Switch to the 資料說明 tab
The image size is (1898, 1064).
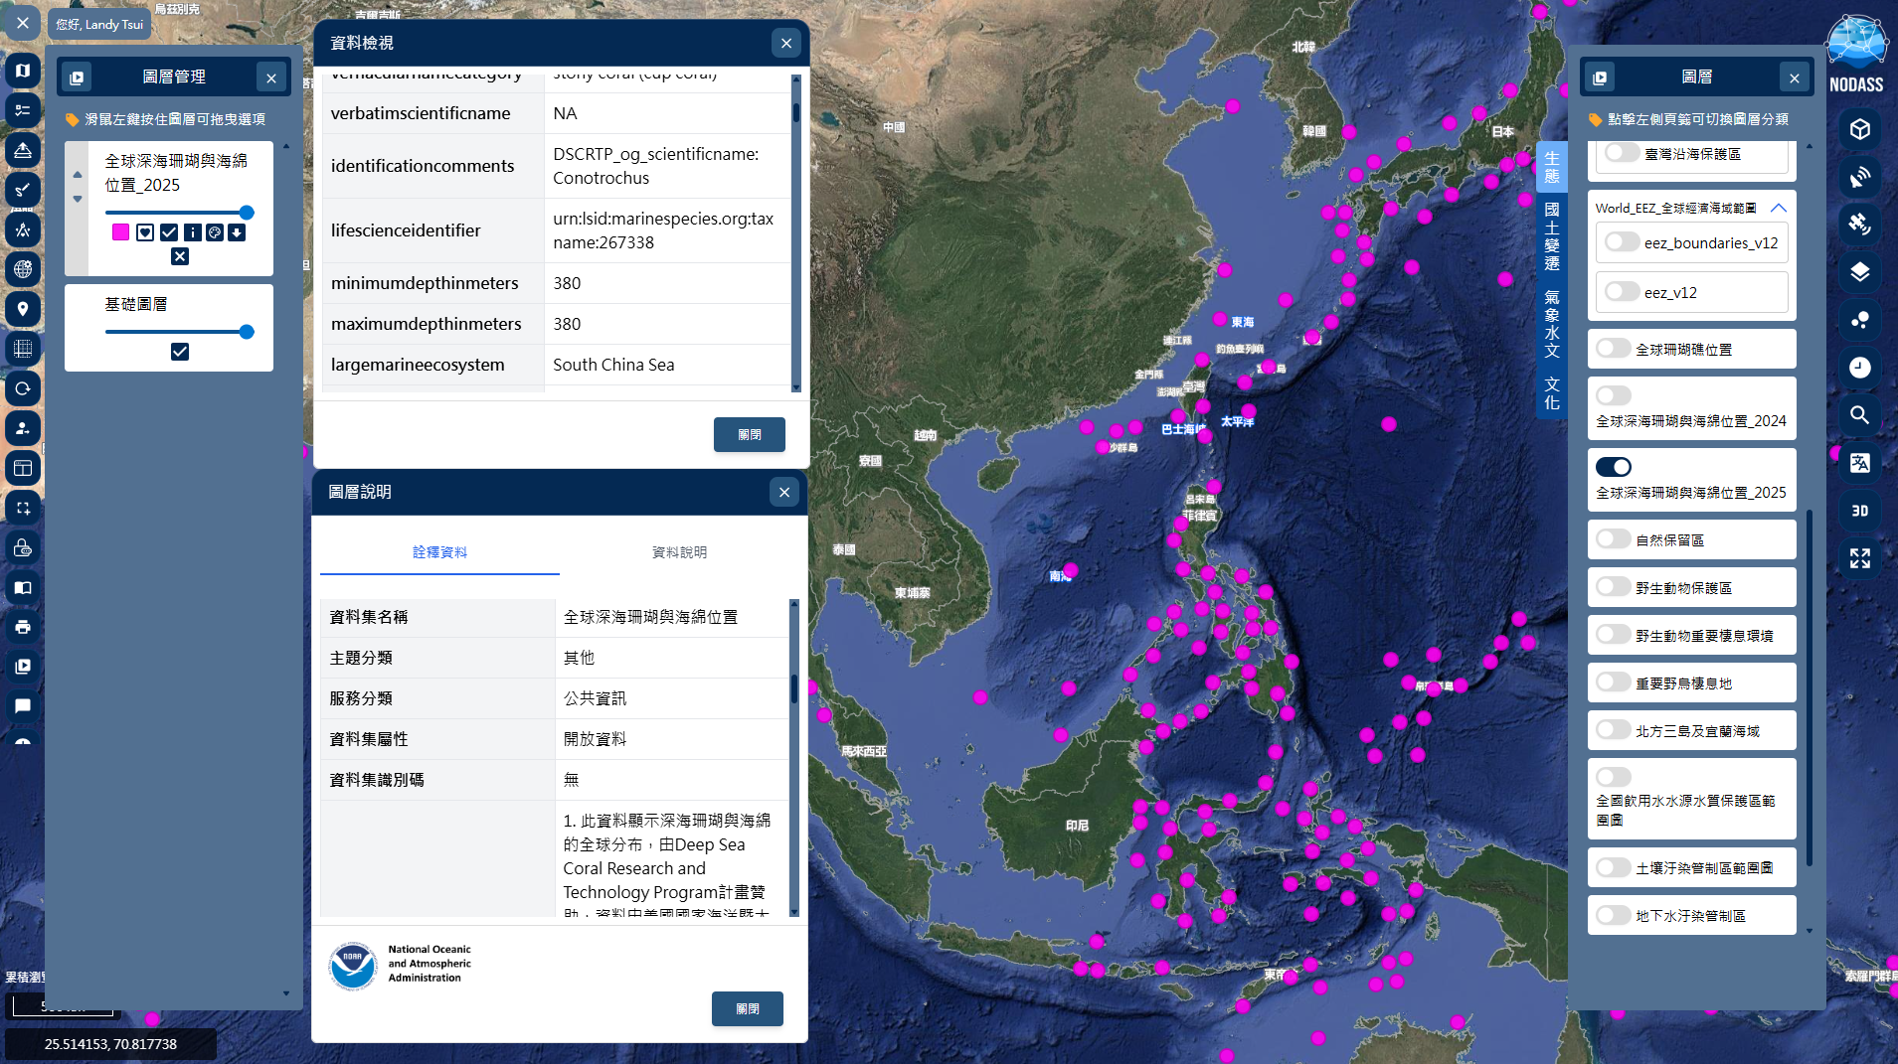(x=679, y=552)
